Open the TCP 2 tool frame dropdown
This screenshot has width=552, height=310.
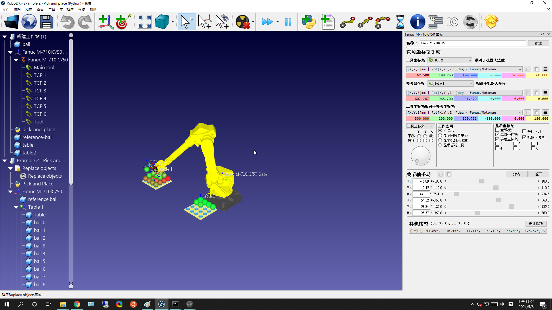[x=450, y=60]
